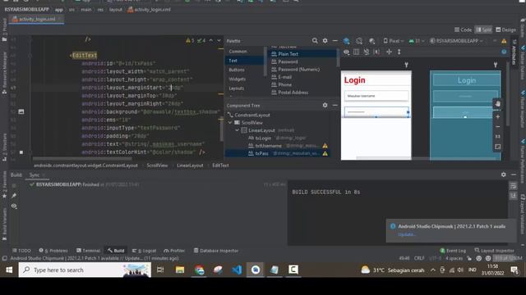Switch to Code view mode
This screenshot has height=295, width=526.
(x=463, y=29)
